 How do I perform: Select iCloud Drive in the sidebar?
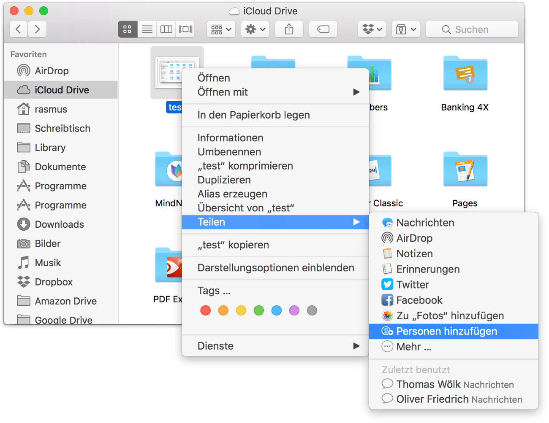(60, 90)
